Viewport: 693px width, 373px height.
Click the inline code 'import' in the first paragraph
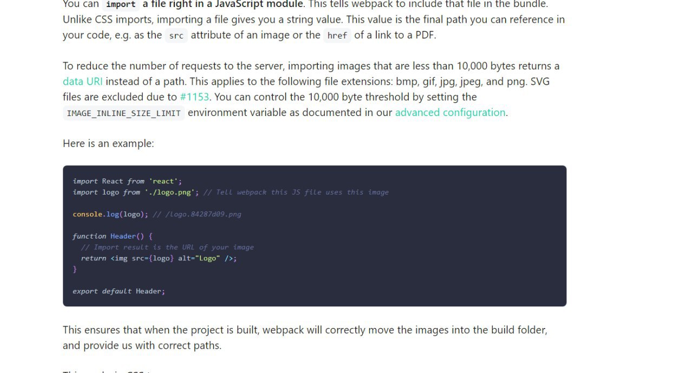point(121,4)
